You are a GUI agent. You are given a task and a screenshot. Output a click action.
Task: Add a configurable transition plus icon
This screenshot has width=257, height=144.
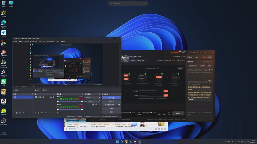click(x=93, y=105)
